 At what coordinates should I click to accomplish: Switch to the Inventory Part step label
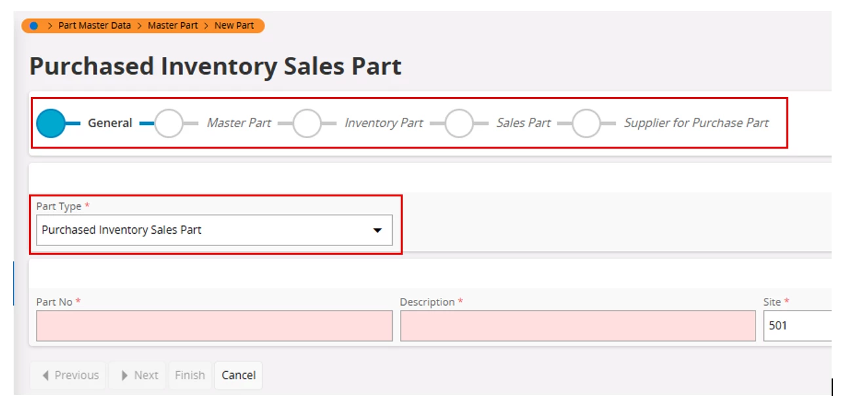(384, 122)
